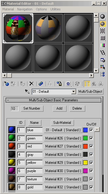Screen dimensions: 108x194
Task: Open the 01 - Default material name dropdown
Action: pyautogui.click(x=74, y=92)
